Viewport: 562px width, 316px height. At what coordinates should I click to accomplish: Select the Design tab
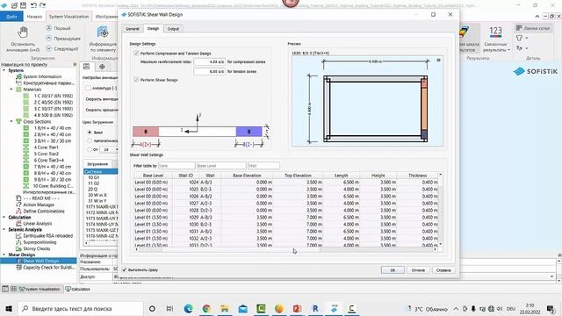pos(153,28)
